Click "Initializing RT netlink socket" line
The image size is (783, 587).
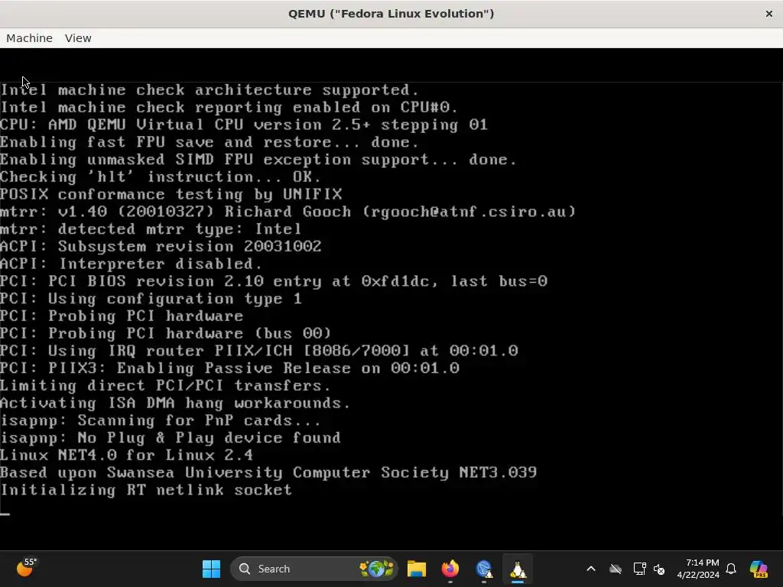click(146, 490)
